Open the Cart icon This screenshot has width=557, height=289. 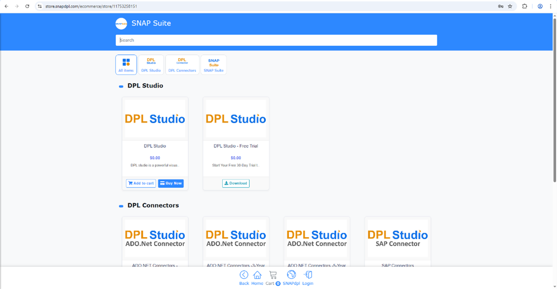(x=273, y=275)
